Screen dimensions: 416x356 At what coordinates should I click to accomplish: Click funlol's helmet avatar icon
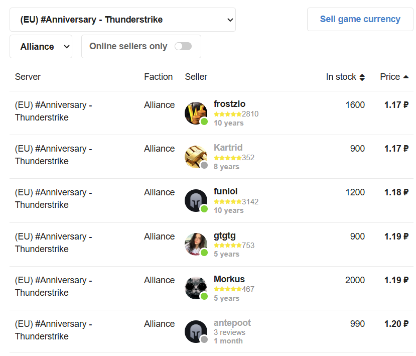click(x=196, y=200)
